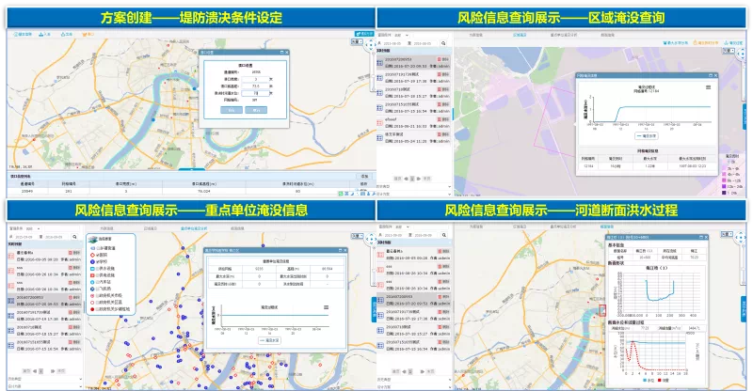Click darkest purple >24h legend swatch
This screenshot has height=391, width=753.
[724, 193]
